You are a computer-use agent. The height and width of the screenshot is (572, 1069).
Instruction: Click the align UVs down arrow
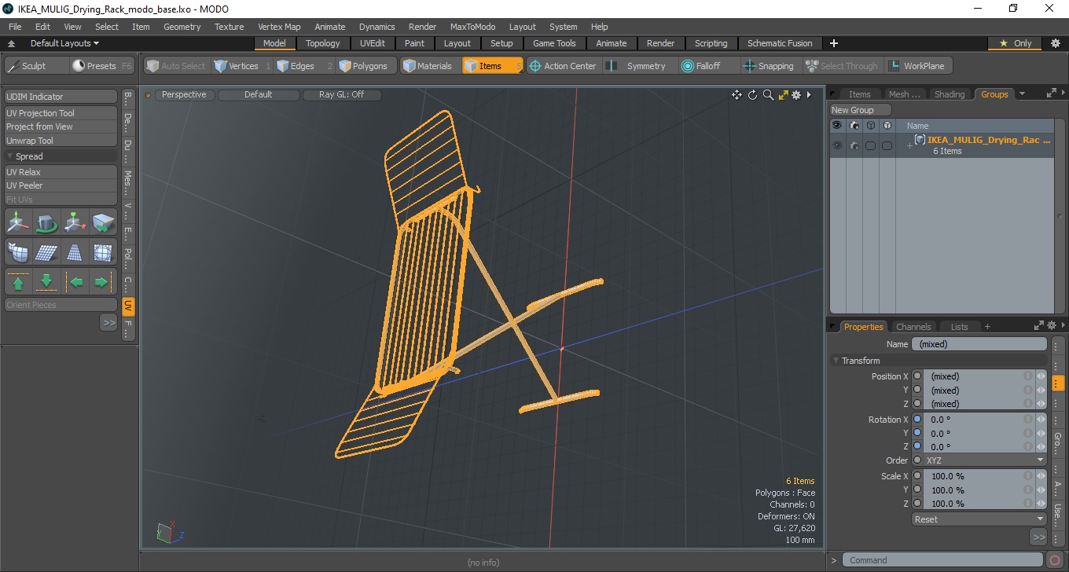tap(46, 281)
